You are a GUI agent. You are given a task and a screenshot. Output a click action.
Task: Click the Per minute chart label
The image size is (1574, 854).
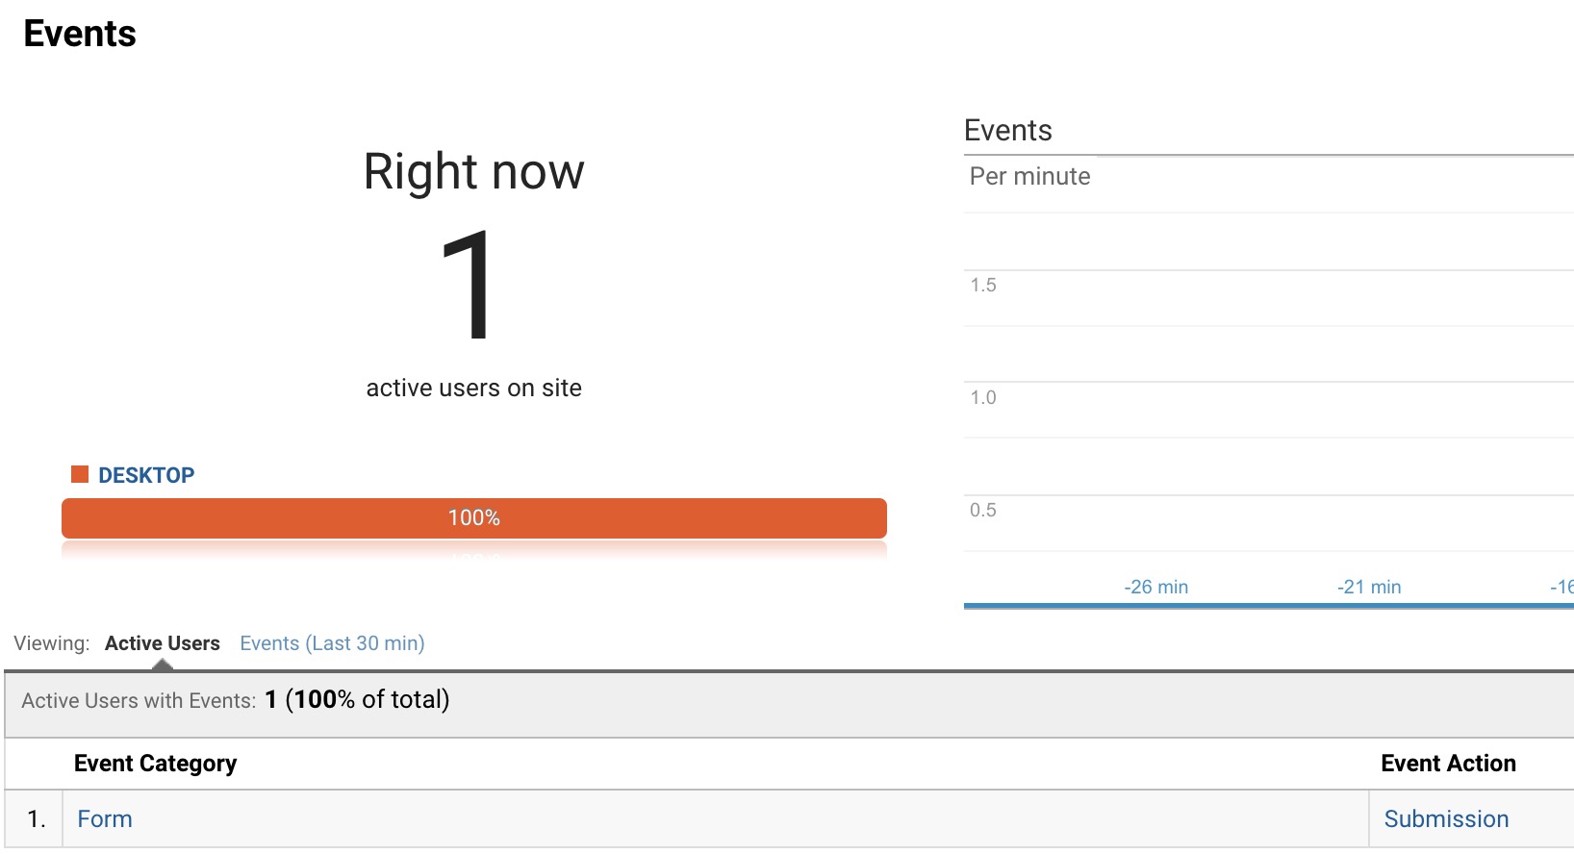pyautogui.click(x=1029, y=177)
